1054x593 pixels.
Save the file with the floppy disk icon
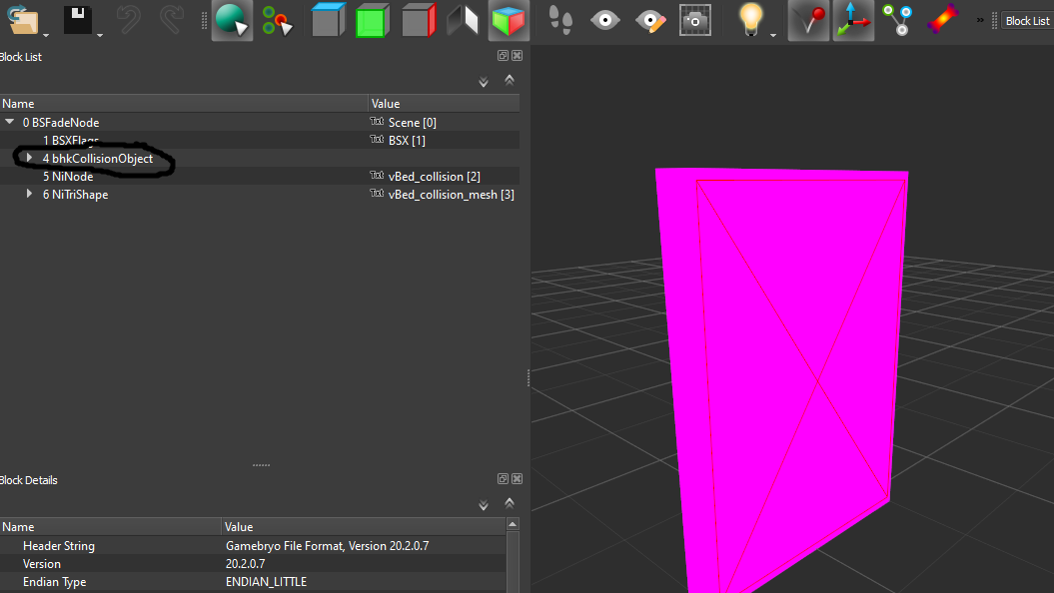pos(78,20)
